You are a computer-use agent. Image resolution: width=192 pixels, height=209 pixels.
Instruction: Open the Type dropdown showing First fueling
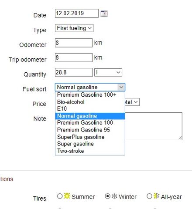click(74, 28)
